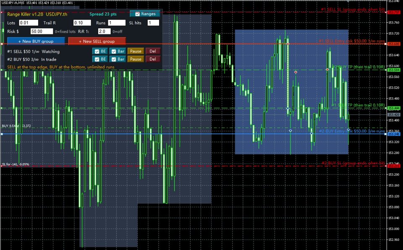The height and width of the screenshot is (250, 403).
Task: Click the hint text about unlimited runs
Action: [x=61, y=67]
